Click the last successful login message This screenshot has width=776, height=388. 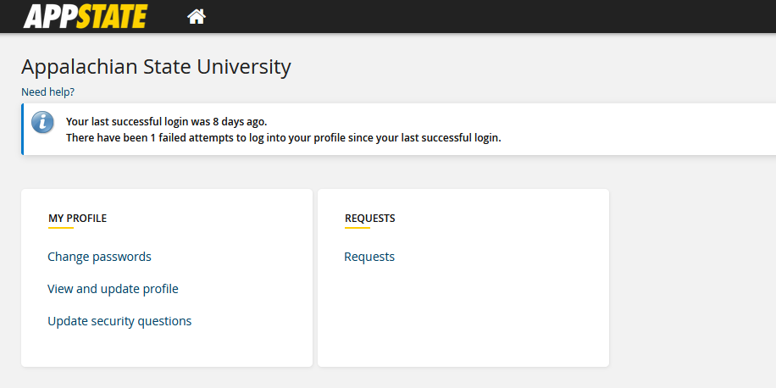[x=166, y=122]
